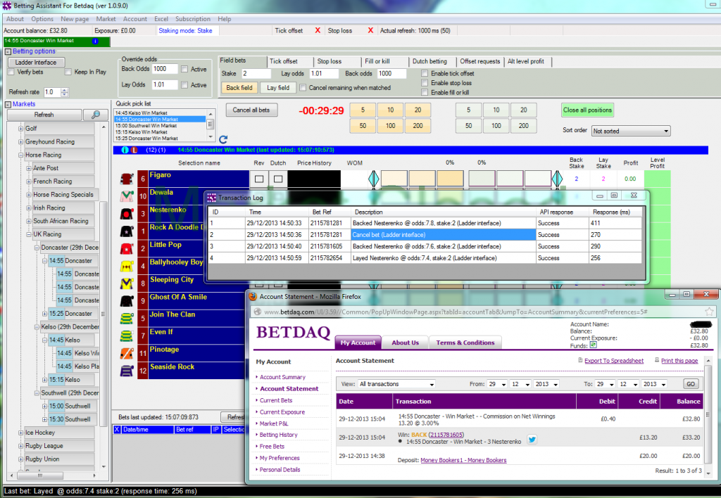721x498 pixels.
Task: Collapse the Markets section
Action: tap(8, 104)
